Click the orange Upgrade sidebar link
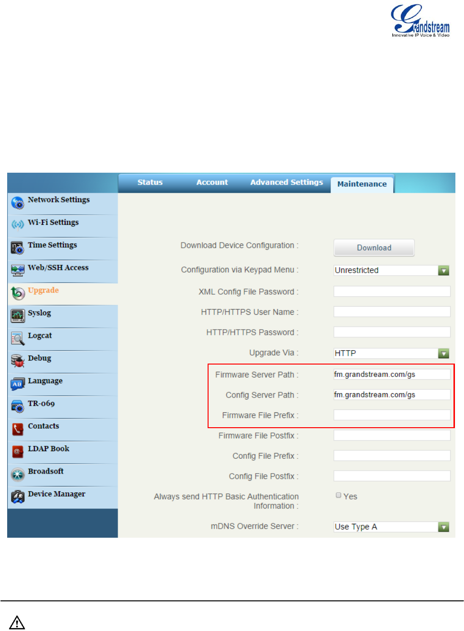This screenshot has height=631, width=464. (43, 290)
